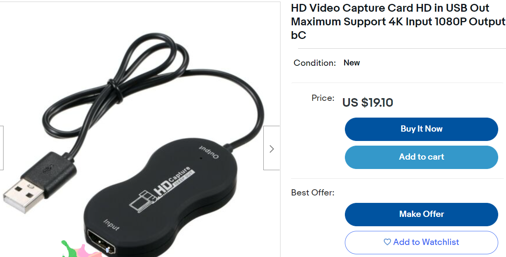Show the next product image with right chevron
The width and height of the screenshot is (506, 257).
[x=272, y=148]
